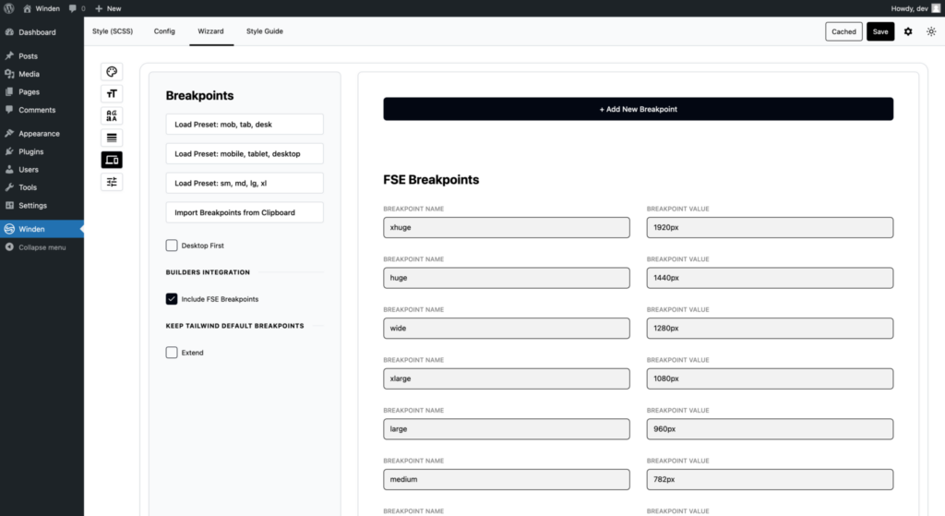Click Keep Tailwind Default Breakpoints label

click(x=235, y=326)
